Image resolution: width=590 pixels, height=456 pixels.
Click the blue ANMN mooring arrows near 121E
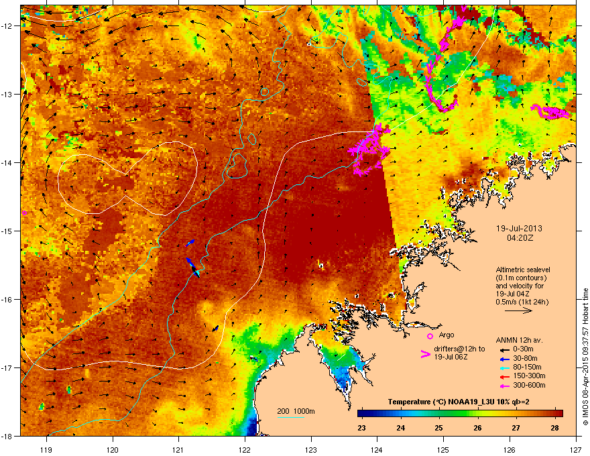193,260
